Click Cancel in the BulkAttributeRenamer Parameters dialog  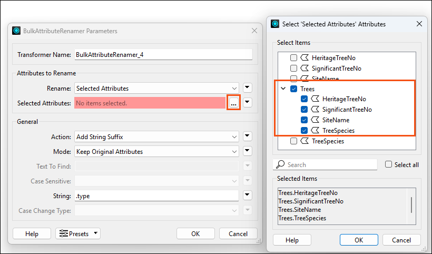[238, 233]
